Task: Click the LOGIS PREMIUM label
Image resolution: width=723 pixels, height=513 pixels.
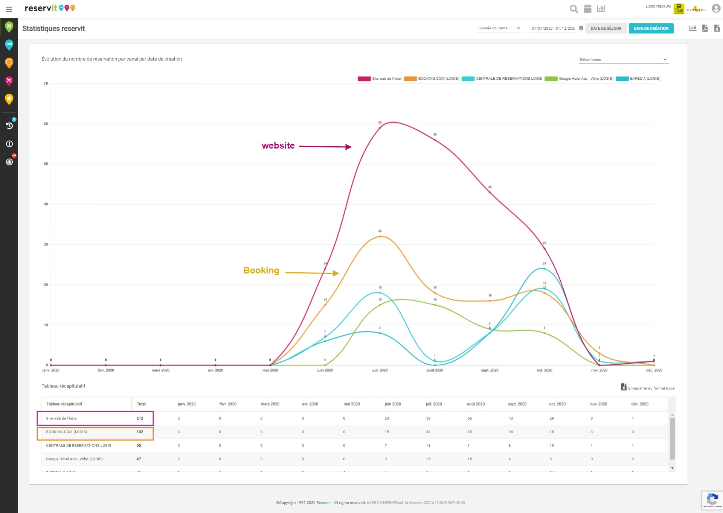Action: (x=658, y=6)
